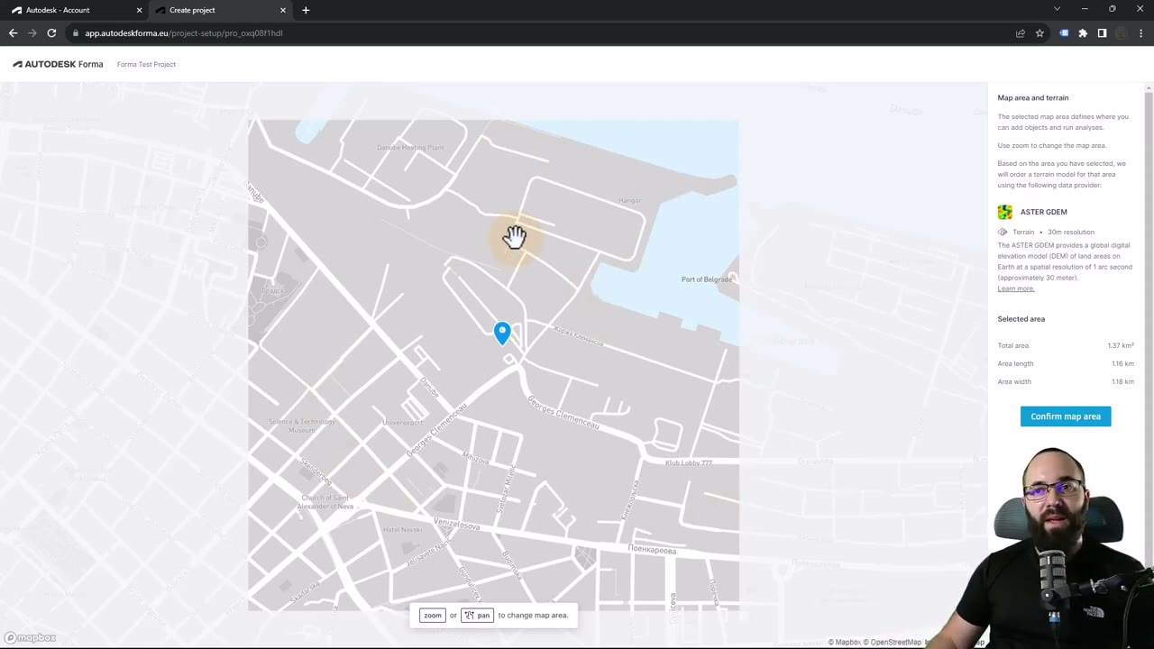Click the ASTER GDEM provider icon
The image size is (1154, 649).
tap(1005, 212)
